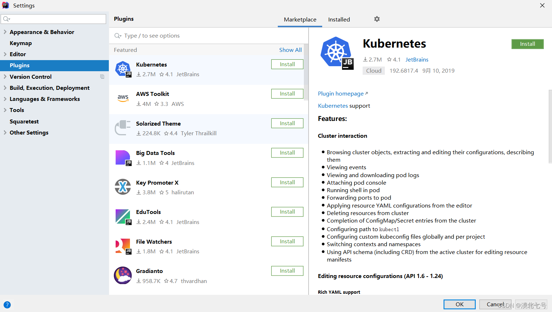The height and width of the screenshot is (312, 552).
Task: Open the help question mark button
Action: coord(7,305)
